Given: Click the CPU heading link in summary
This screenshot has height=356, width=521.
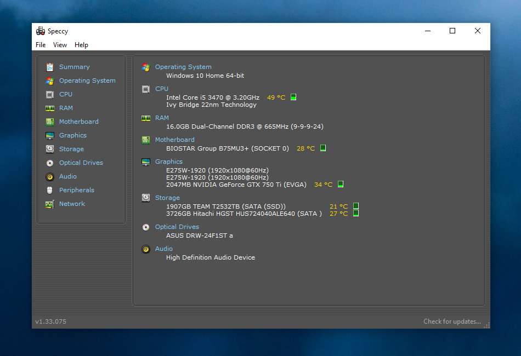Looking at the screenshot, I should [x=161, y=89].
